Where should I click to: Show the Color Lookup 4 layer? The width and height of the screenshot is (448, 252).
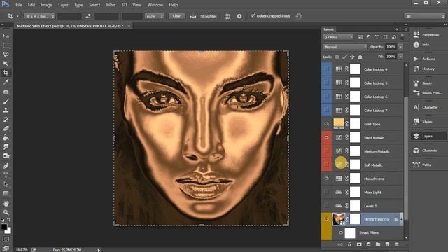click(326, 69)
